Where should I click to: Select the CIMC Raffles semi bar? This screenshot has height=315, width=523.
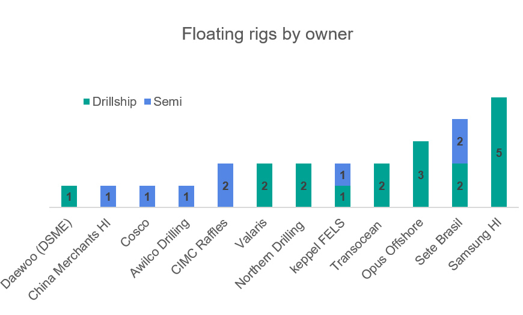225,185
